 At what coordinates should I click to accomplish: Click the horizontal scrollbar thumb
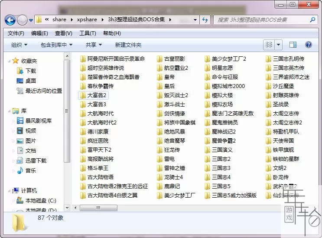click(98, 208)
